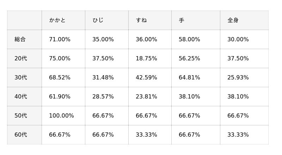
Task: Click the 100.00% cell in 50代 row
Action: pyautogui.click(x=61, y=115)
